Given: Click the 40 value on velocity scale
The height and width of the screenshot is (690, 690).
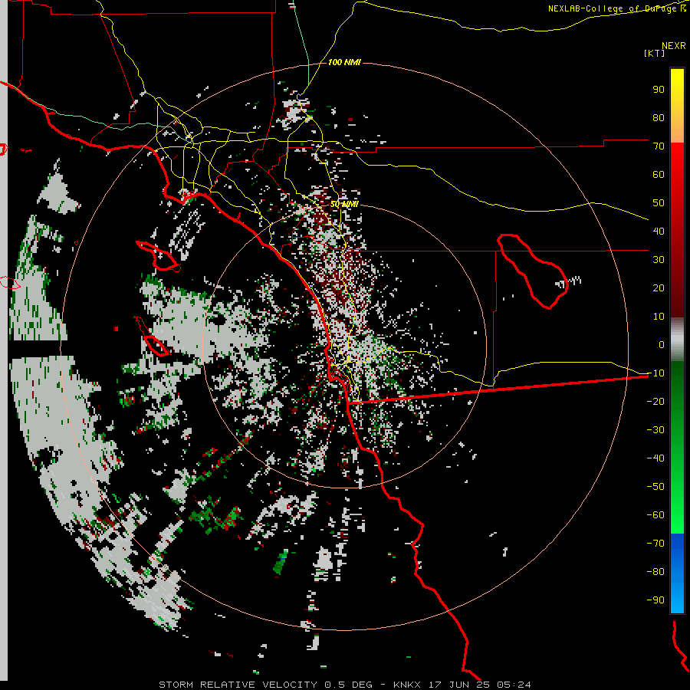Looking at the screenshot, I should coord(659,231).
